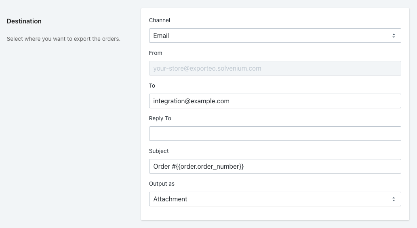Click the Attachment select arrows icon
Viewport: 417px width, 228px height.
[394, 199]
